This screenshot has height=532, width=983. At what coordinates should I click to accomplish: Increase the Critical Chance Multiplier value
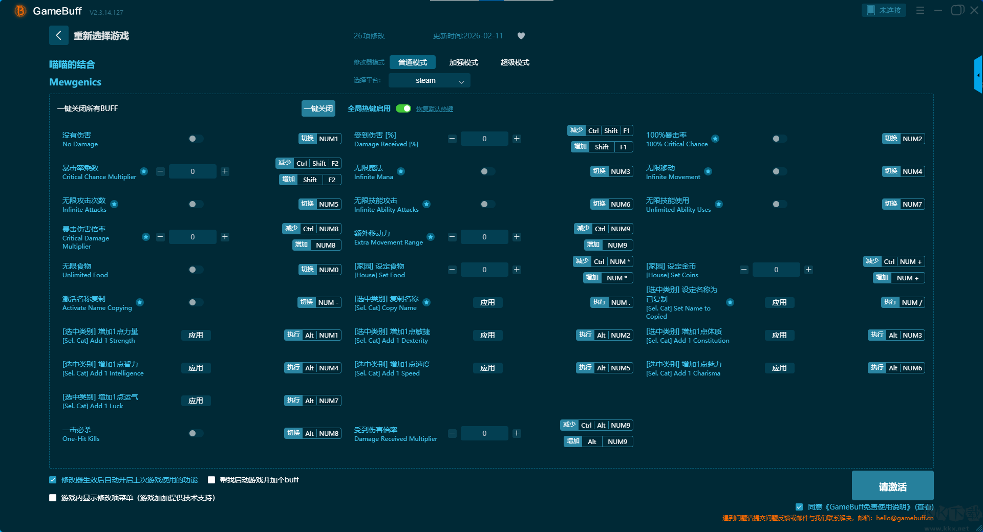(225, 171)
